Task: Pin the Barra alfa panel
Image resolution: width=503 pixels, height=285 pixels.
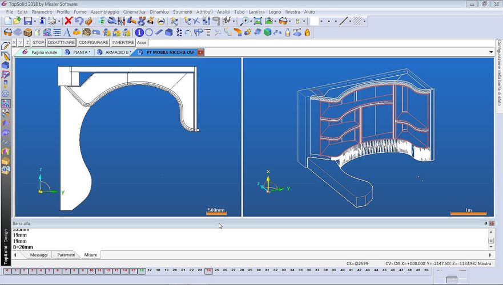Action: coord(486,223)
